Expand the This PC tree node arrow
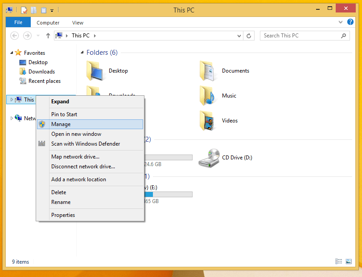 coord(12,100)
